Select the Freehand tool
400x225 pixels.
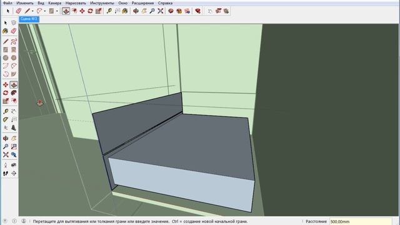pyautogui.click(x=14, y=41)
